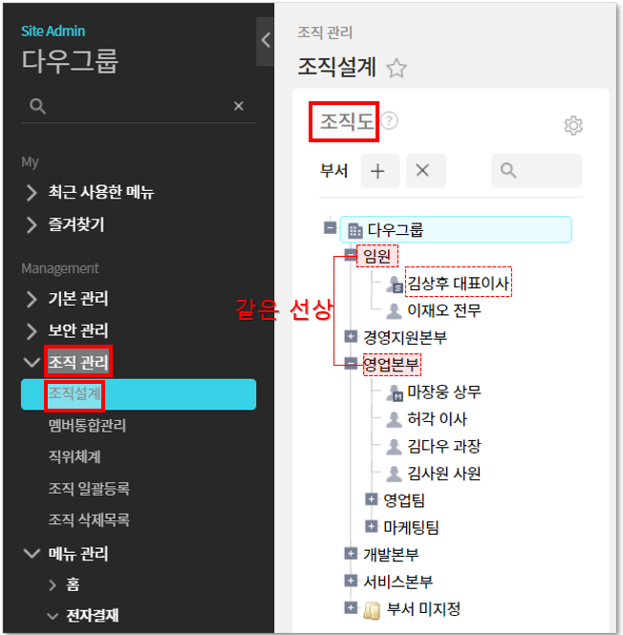623x635 pixels.
Task: Expand the 마케팅팀 tree node
Action: [x=371, y=526]
